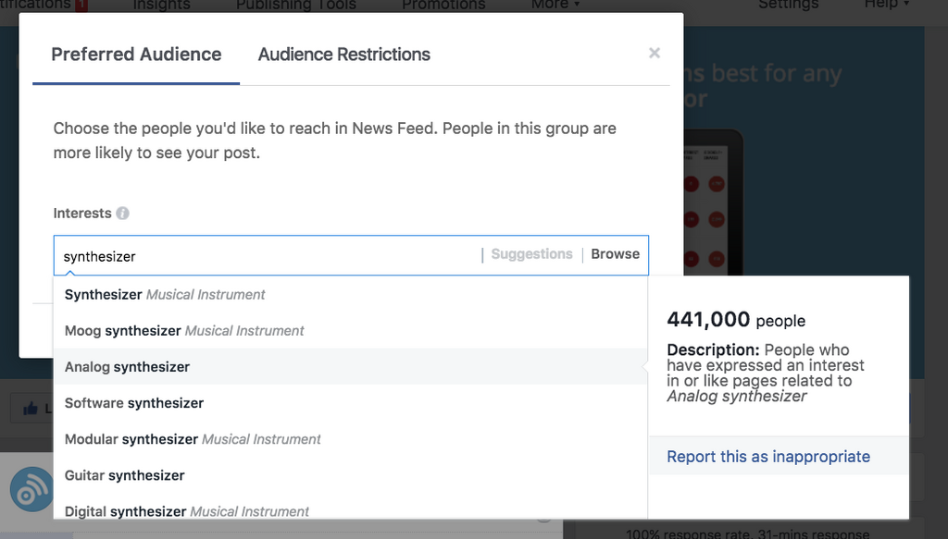
Task: Click Browse to explore interests
Action: tap(615, 254)
